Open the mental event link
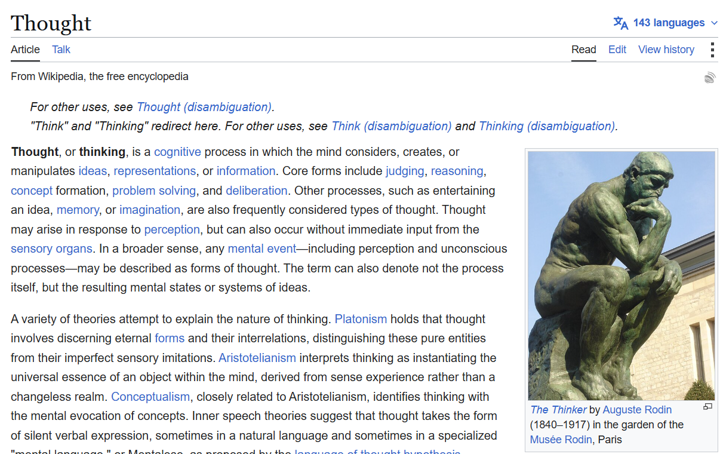720x454 pixels. (x=262, y=249)
